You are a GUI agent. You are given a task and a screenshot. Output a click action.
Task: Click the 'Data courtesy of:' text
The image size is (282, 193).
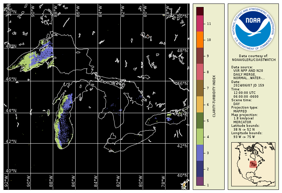[x=253, y=56]
